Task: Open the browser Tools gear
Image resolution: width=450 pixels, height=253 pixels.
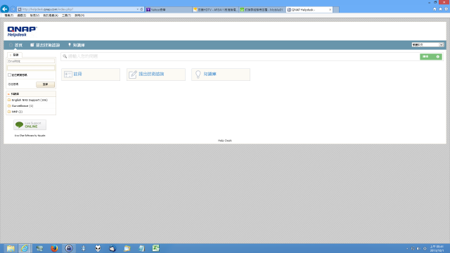Action: click(446, 9)
